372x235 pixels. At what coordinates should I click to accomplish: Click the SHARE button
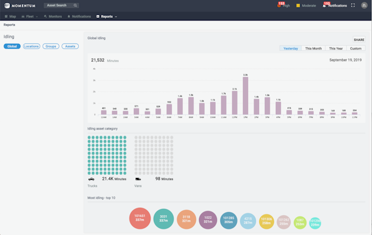[x=359, y=40]
